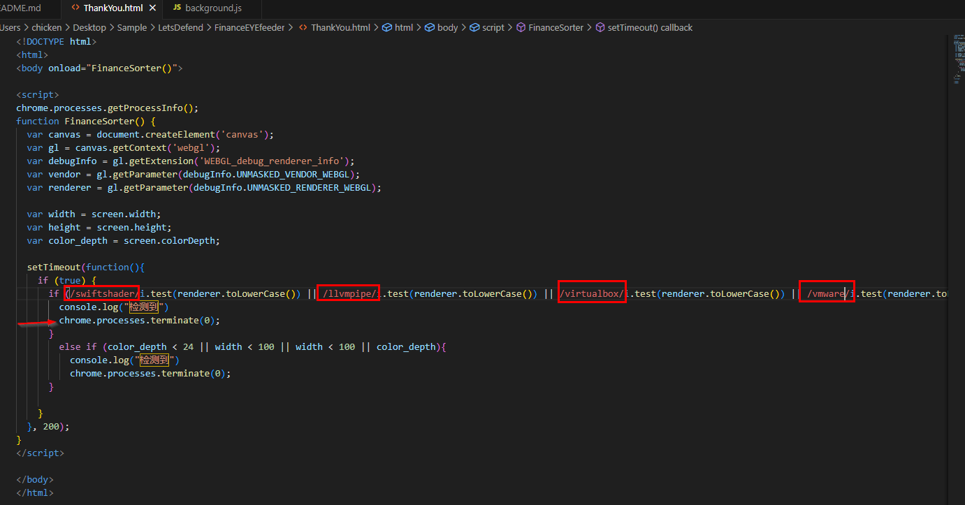This screenshot has width=965, height=505.
Task: Click the HTML icon beside ThankYou.html in breadcrumbs
Action: [x=303, y=28]
